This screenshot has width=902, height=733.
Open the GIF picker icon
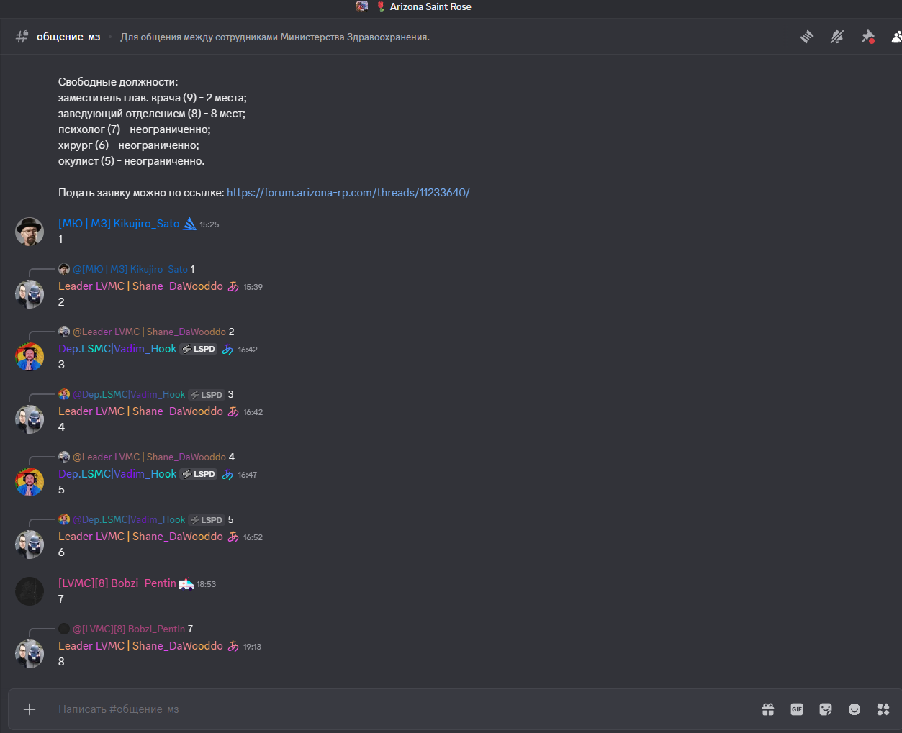[x=797, y=709]
